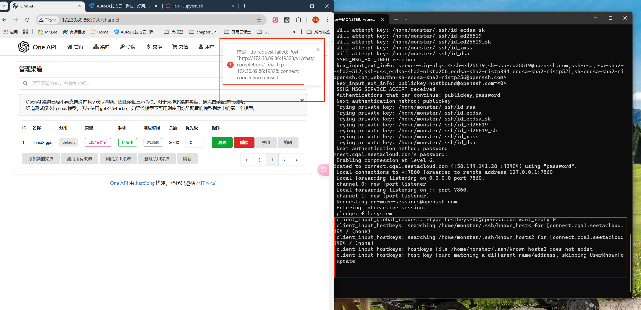Click the red 删除 delete button
The height and width of the screenshot is (310, 641).
tap(244, 142)
